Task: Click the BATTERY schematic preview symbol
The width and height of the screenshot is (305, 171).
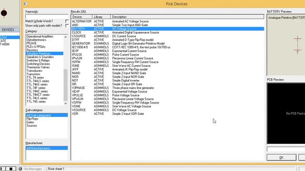Action: click(297, 45)
